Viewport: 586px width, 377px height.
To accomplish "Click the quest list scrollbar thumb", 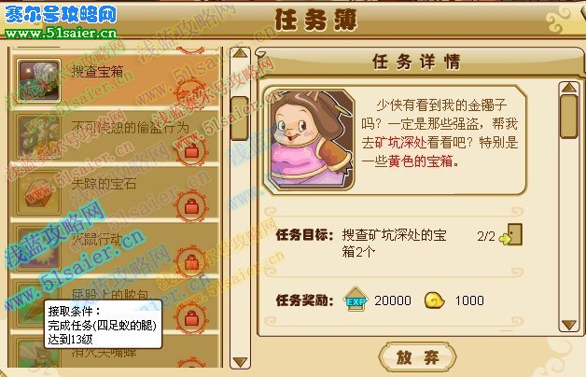I will pyautogui.click(x=240, y=119).
